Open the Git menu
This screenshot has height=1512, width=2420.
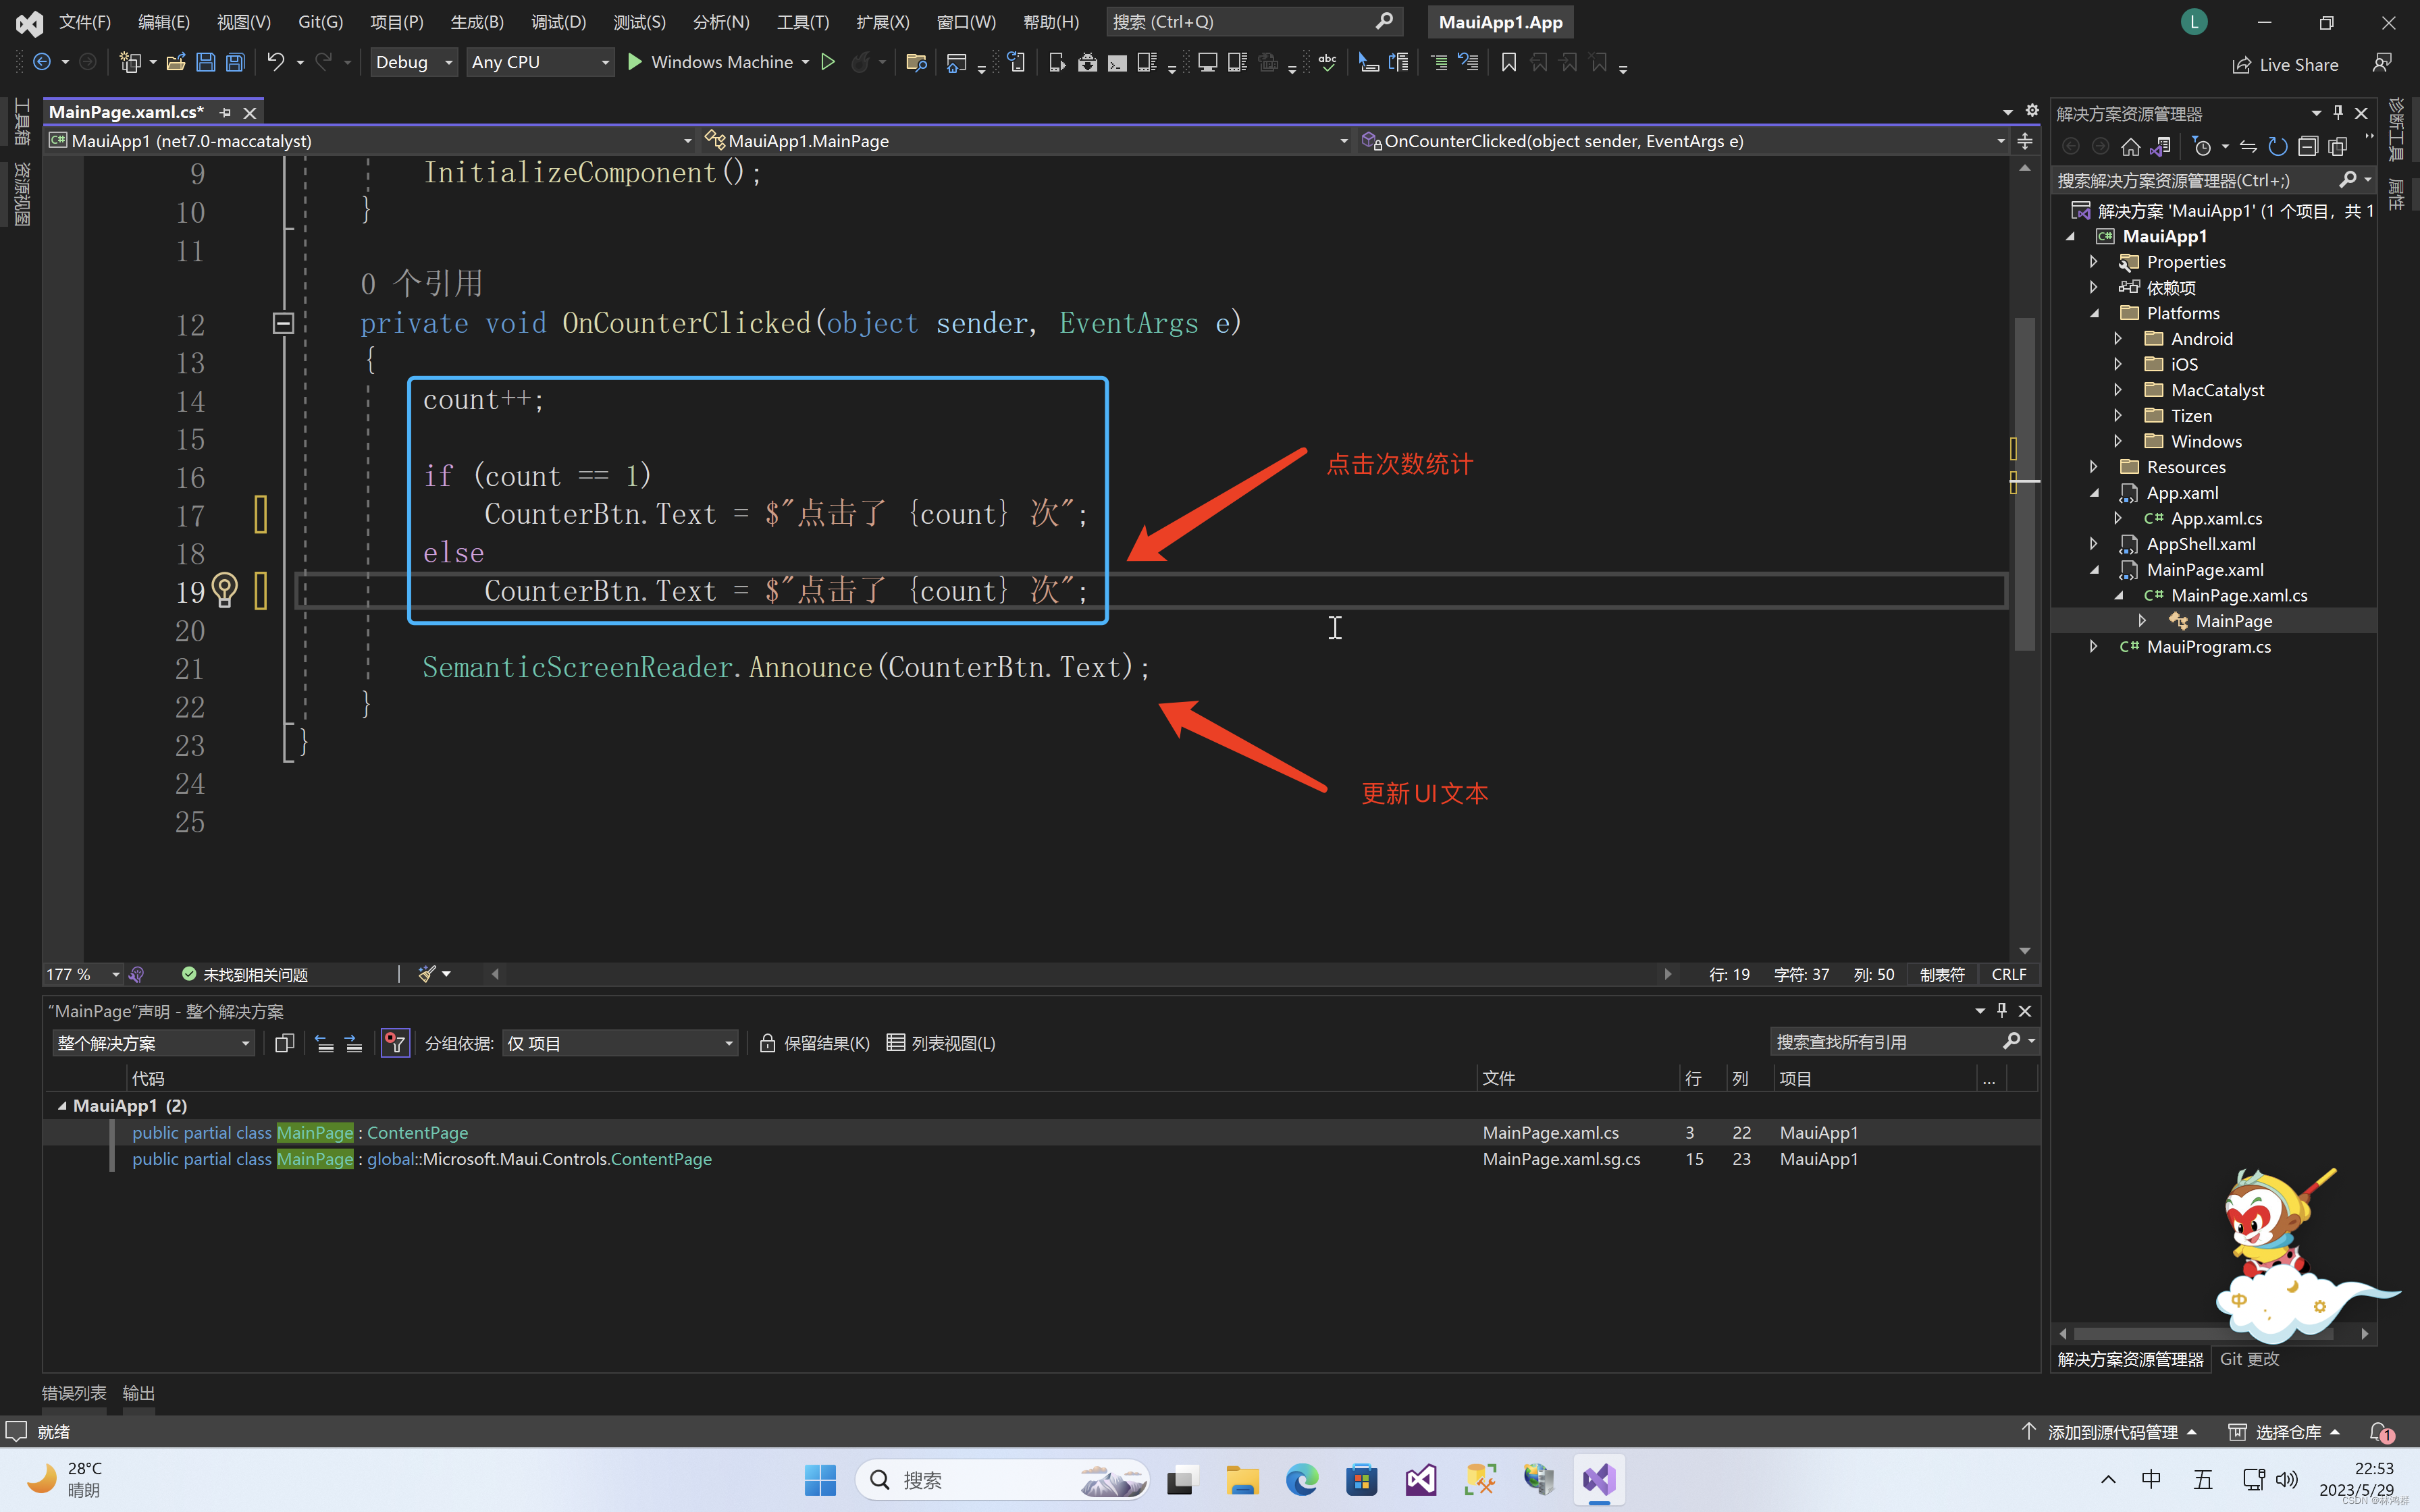pyautogui.click(x=320, y=22)
